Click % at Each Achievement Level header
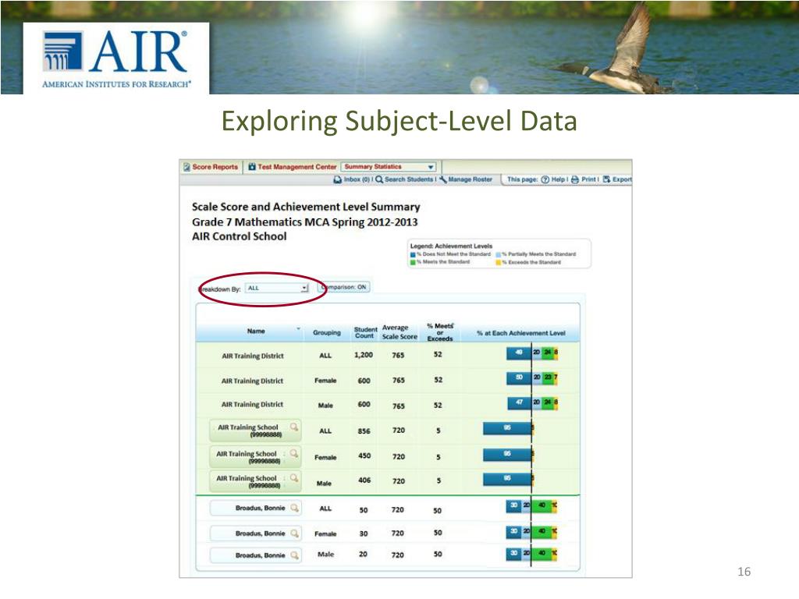 (520, 333)
